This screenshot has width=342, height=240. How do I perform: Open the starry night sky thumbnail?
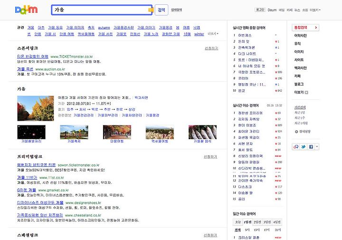point(31,132)
